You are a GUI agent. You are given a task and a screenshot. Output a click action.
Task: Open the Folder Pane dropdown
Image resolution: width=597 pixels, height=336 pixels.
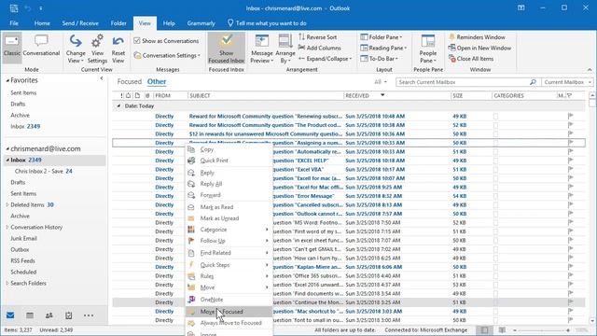382,37
